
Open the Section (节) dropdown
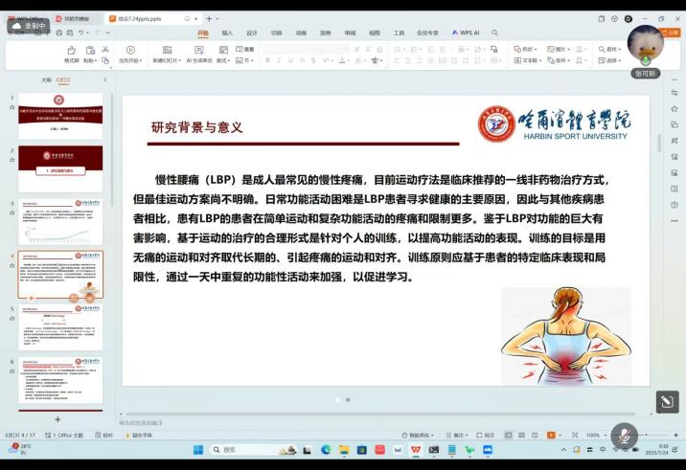244,60
